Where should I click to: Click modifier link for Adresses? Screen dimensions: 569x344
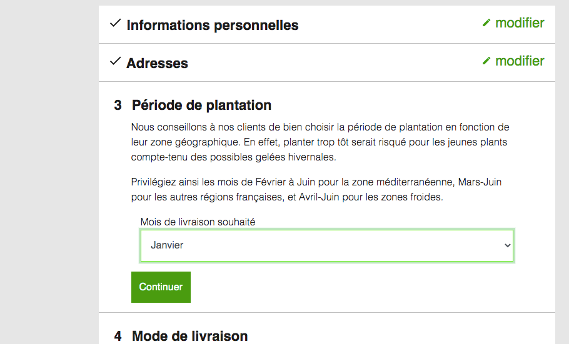520,61
